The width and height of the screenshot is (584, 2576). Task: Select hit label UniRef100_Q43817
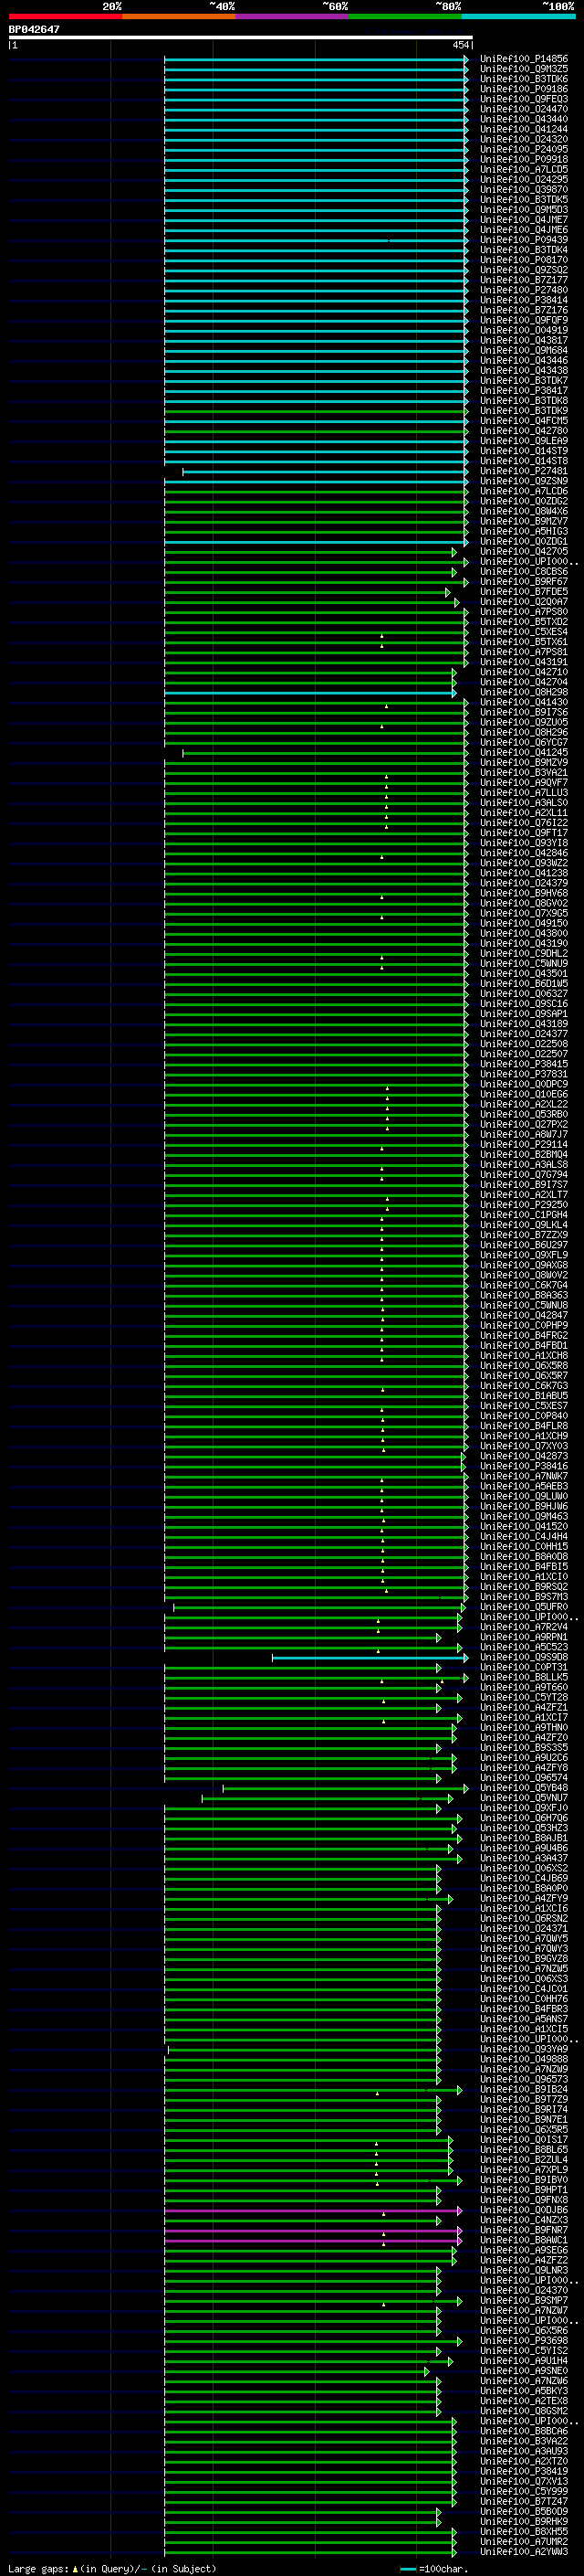[524, 340]
